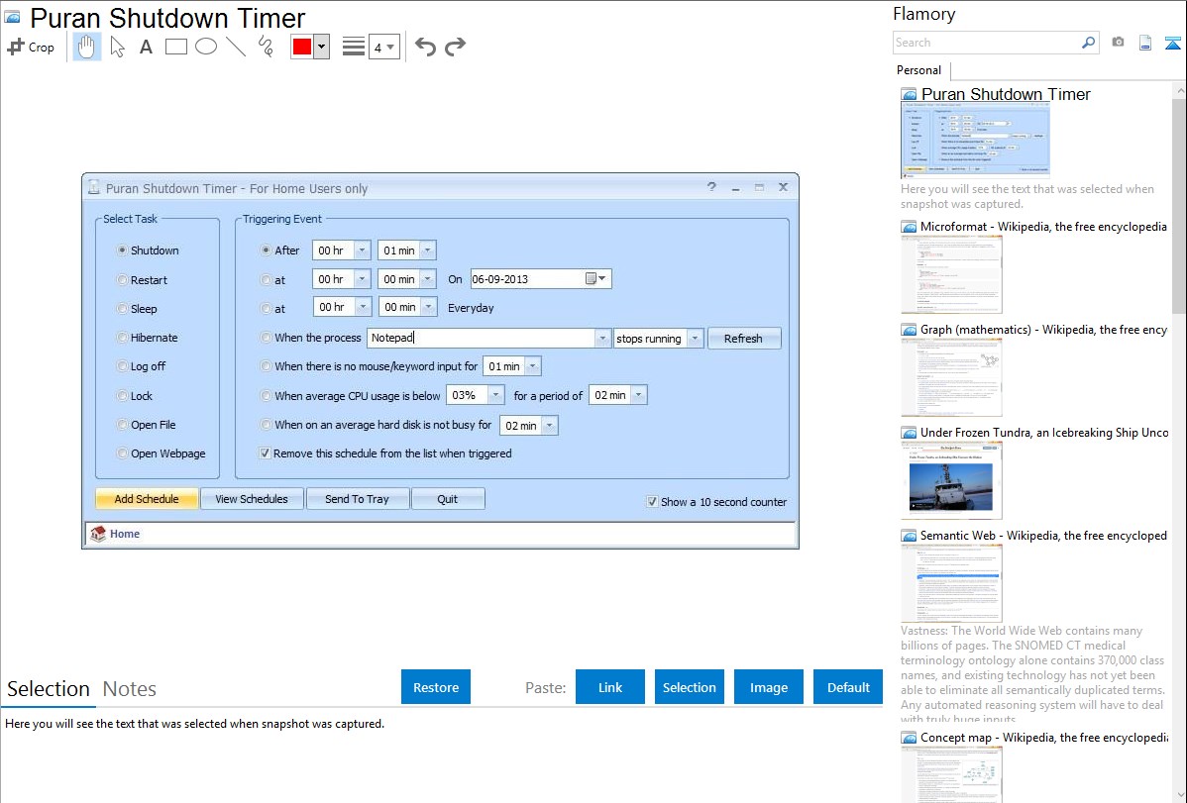This screenshot has width=1187, height=803.
Task: Select the Open Webpage radio button
Action: (122, 453)
